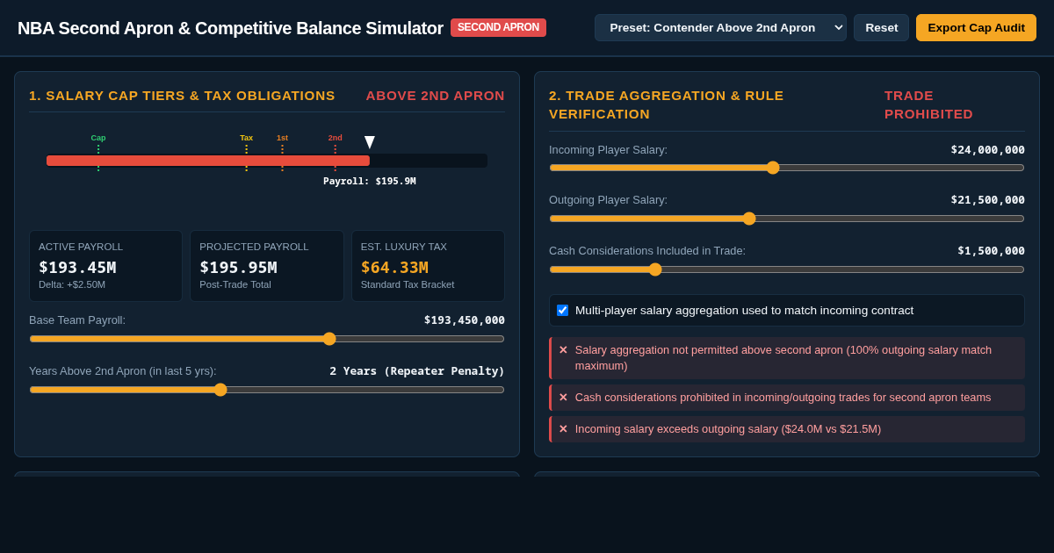
Task: Click the Reset button
Action: click(x=881, y=27)
